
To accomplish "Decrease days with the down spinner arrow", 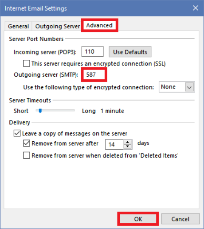I will (x=128, y=147).
